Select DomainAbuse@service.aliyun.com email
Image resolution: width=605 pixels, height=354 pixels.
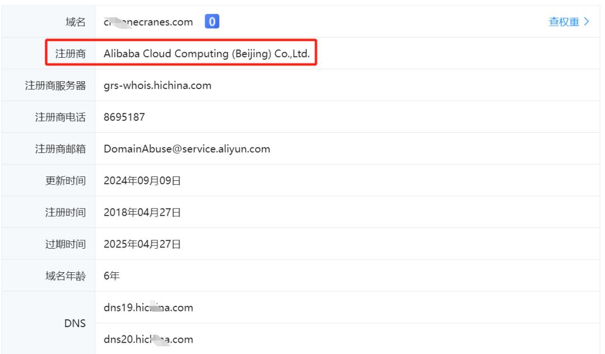click(187, 149)
